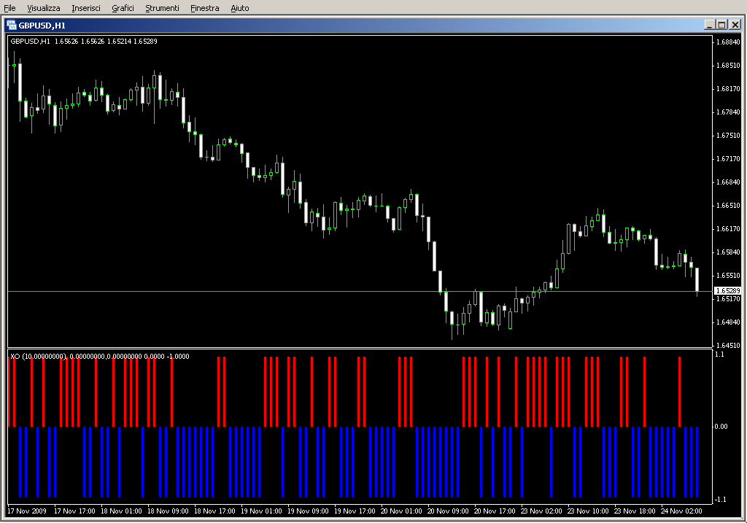Click the 17 Nov 2009 time label
Viewport: 747px width, 523px height.
(x=27, y=511)
